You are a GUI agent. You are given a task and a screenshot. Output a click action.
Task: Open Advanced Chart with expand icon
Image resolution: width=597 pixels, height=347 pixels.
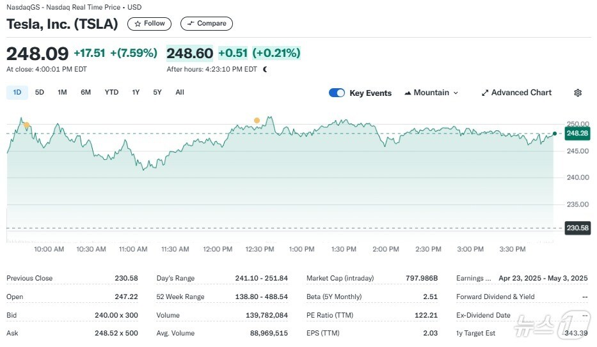516,93
